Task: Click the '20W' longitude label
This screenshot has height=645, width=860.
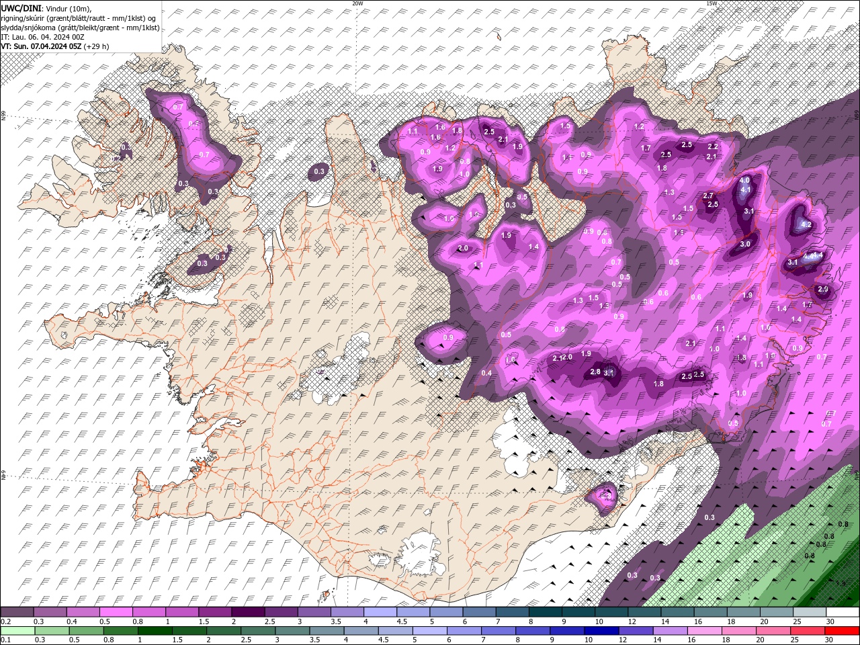Action: [x=357, y=3]
